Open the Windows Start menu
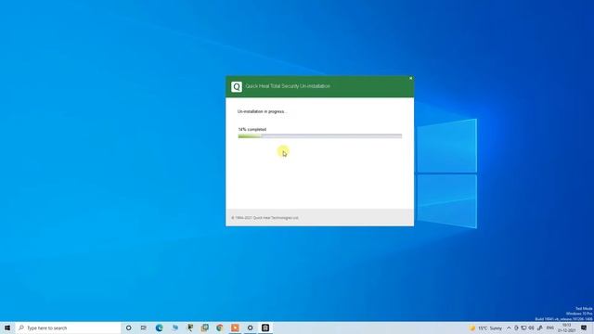Screen dimensions: 594x334 [7, 328]
